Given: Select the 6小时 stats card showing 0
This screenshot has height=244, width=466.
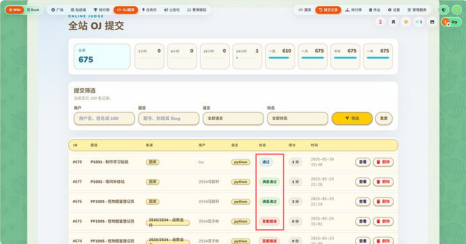Looking at the screenshot, I should click(182, 57).
